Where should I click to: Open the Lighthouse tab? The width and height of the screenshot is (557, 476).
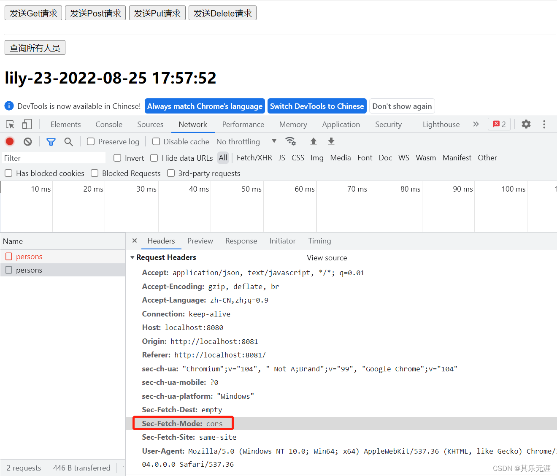(441, 124)
